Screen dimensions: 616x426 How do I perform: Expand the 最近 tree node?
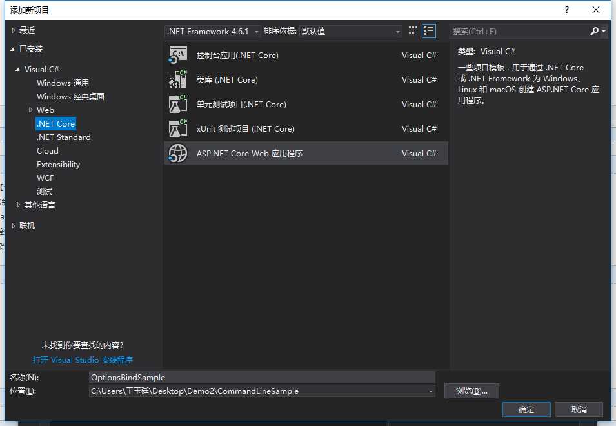13,30
